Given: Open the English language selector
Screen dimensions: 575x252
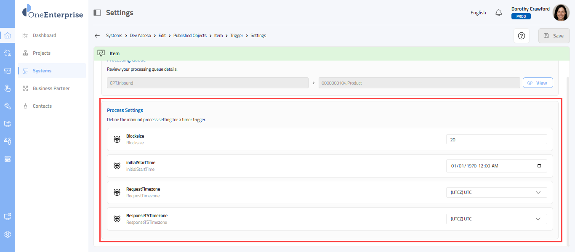Looking at the screenshot, I should point(478,13).
